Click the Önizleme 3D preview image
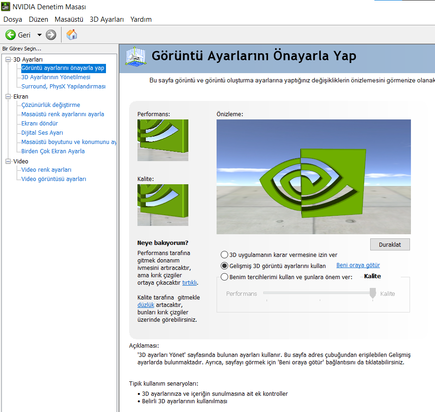This screenshot has height=412, width=435. [313, 177]
